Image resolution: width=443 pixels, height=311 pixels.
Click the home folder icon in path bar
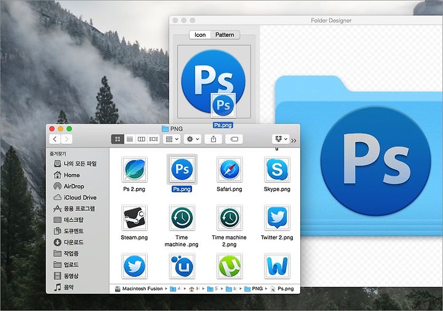191,289
